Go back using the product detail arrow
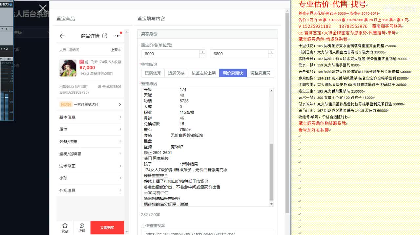 (x=62, y=36)
